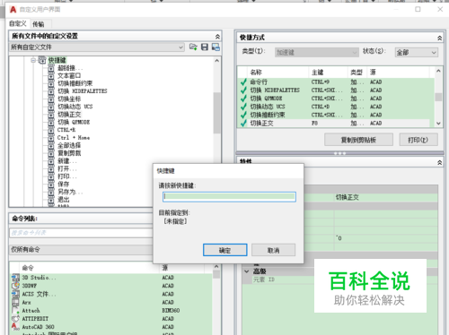Select 切换捕捉约束 in the shortcut tree

pyautogui.click(x=75, y=83)
